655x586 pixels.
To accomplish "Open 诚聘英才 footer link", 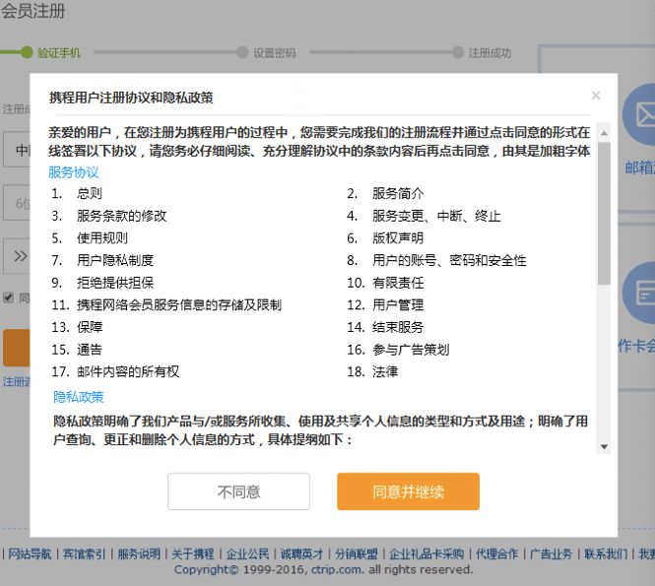I will (x=301, y=553).
